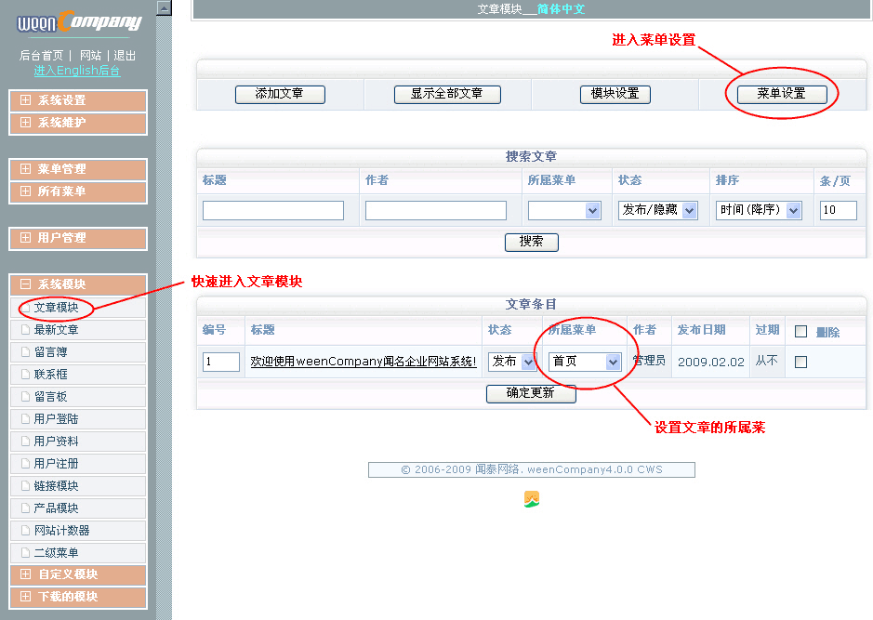The image size is (873, 620).
Task: Open the article link 欢迎使用weenCompany
Action: click(364, 362)
